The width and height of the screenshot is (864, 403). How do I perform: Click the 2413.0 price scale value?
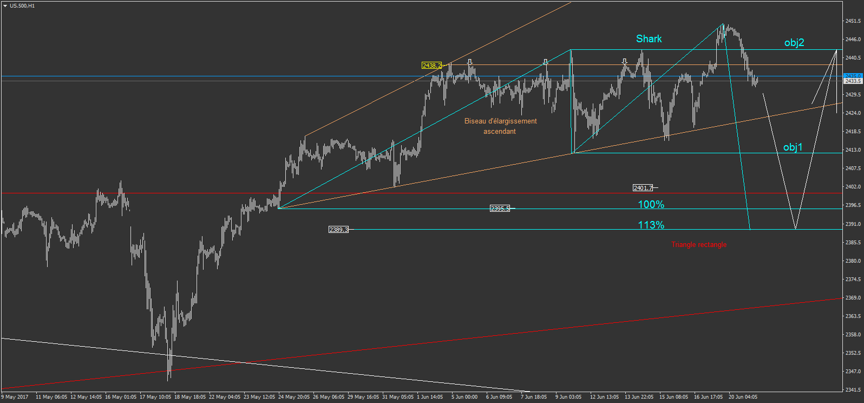(853, 150)
